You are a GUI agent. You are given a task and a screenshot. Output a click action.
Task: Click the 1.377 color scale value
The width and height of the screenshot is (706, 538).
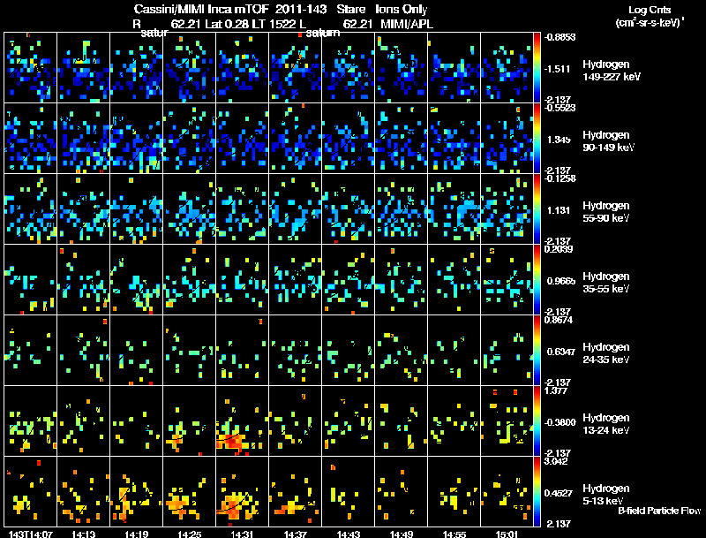556,390
